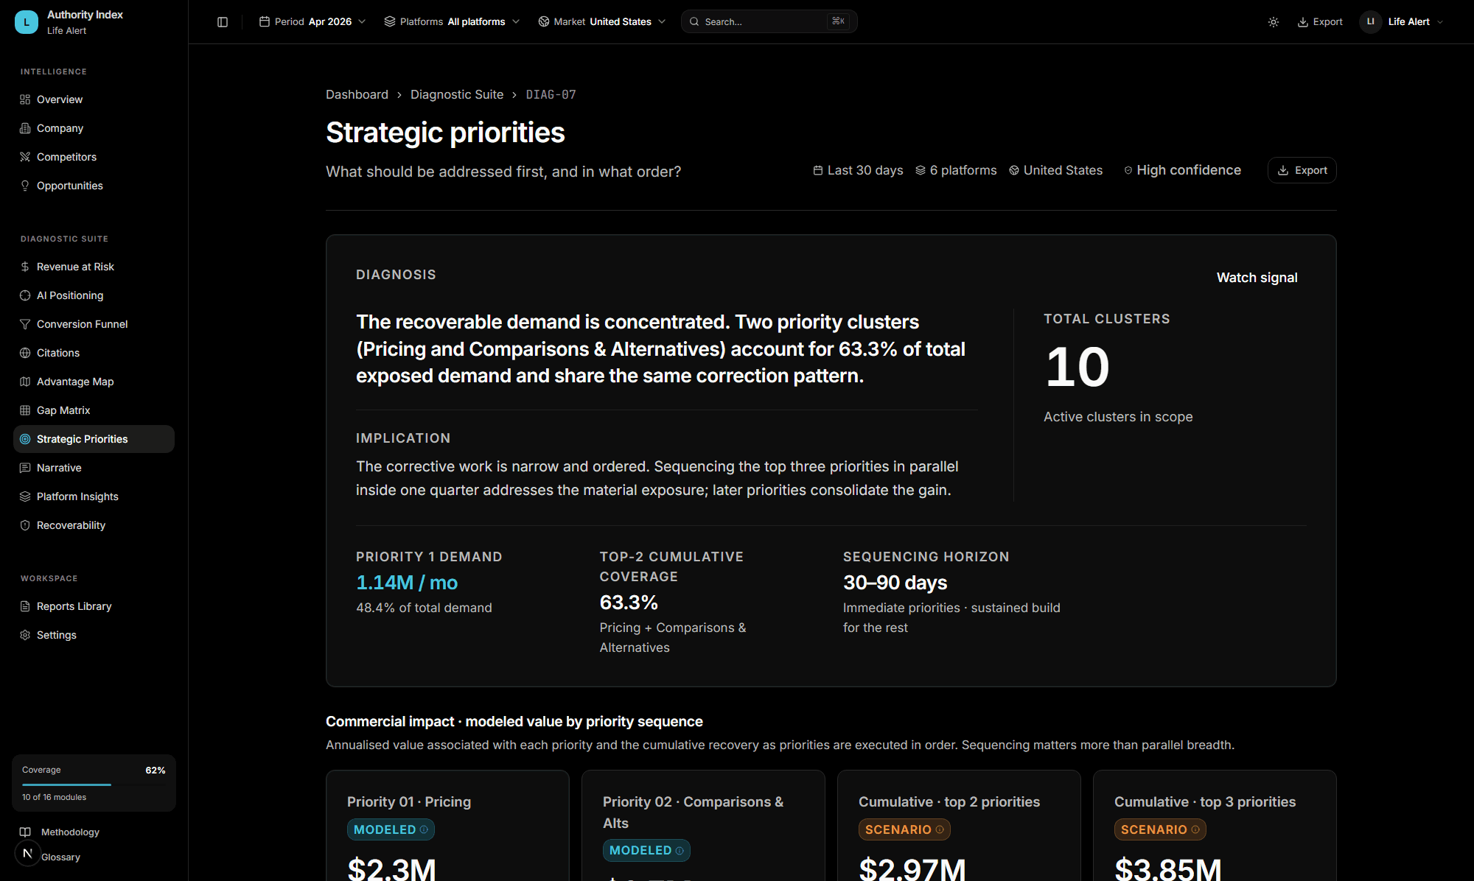Click the Conversion Funnel filter icon
1474x881 pixels.
[25, 324]
